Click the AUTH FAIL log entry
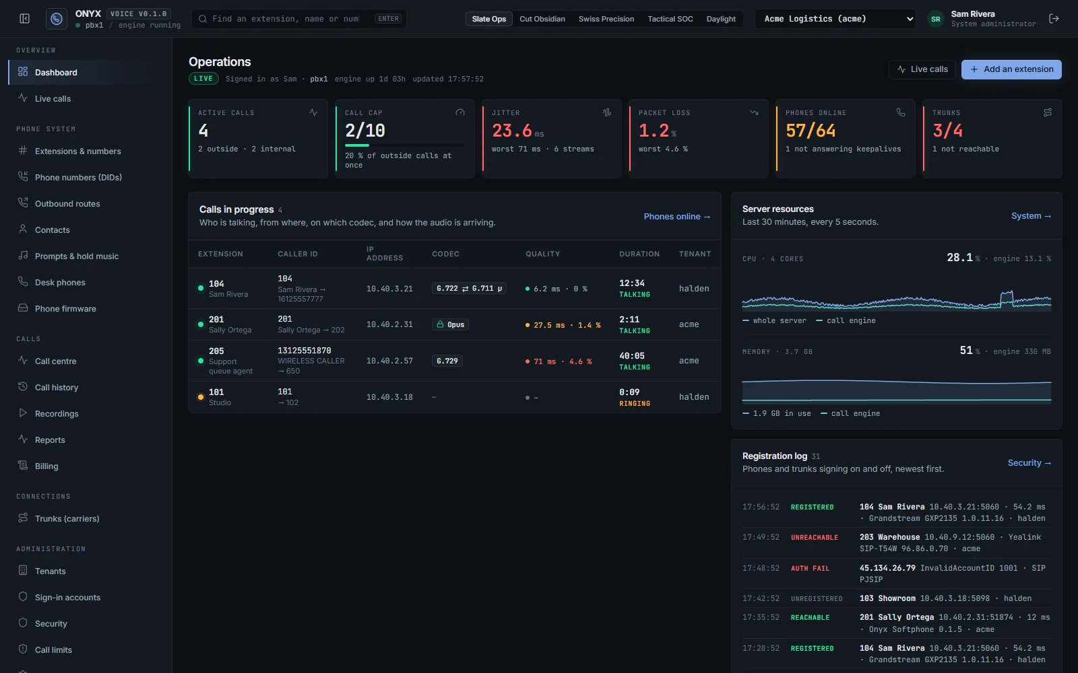 [897, 573]
